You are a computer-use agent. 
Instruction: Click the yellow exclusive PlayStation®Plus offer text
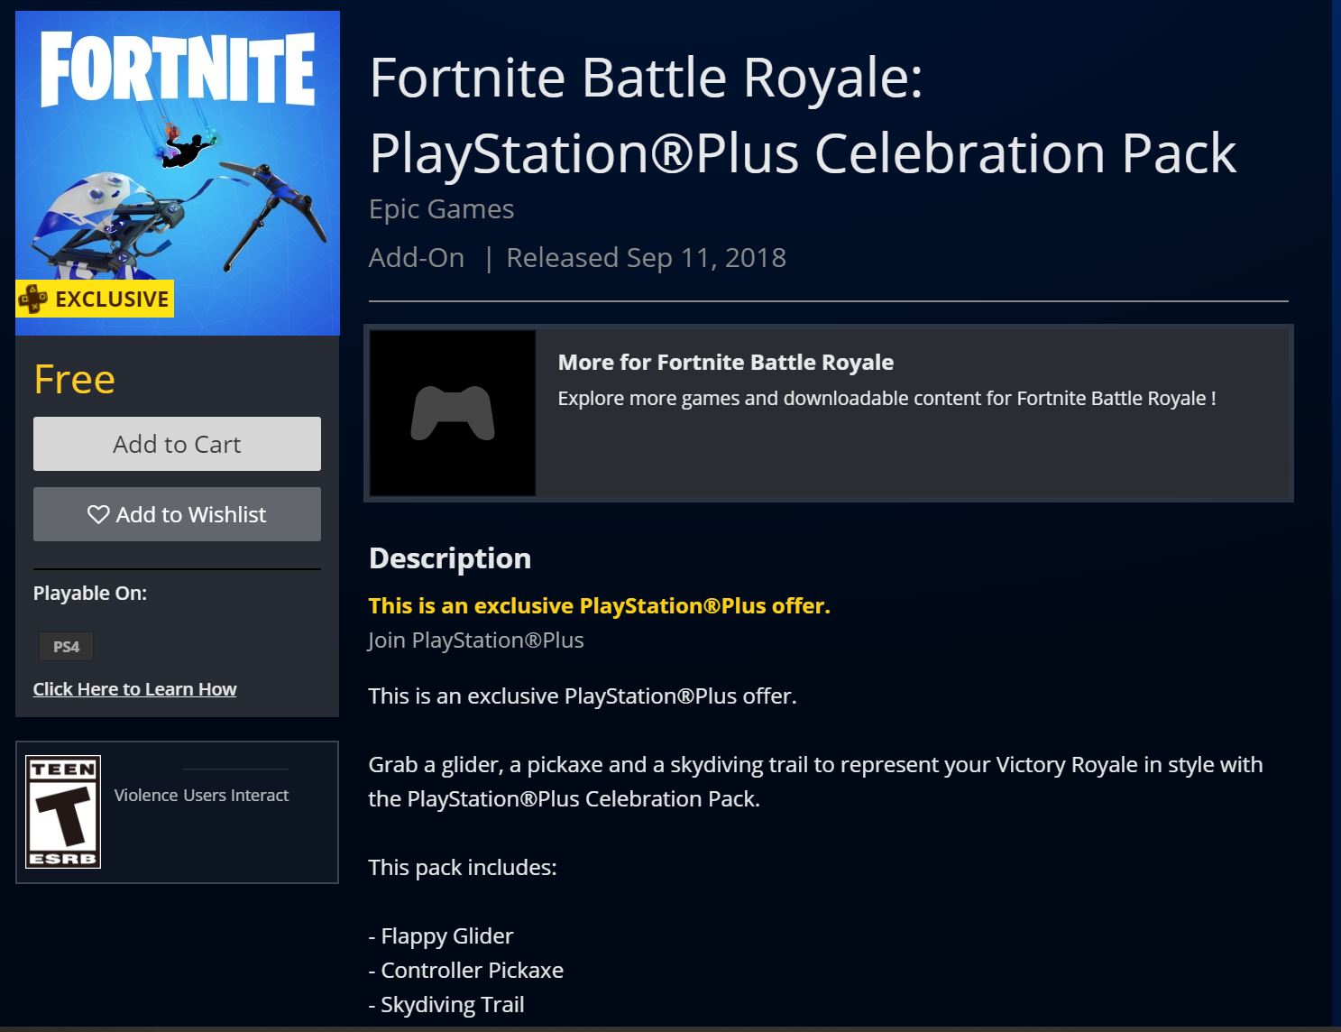tap(600, 605)
